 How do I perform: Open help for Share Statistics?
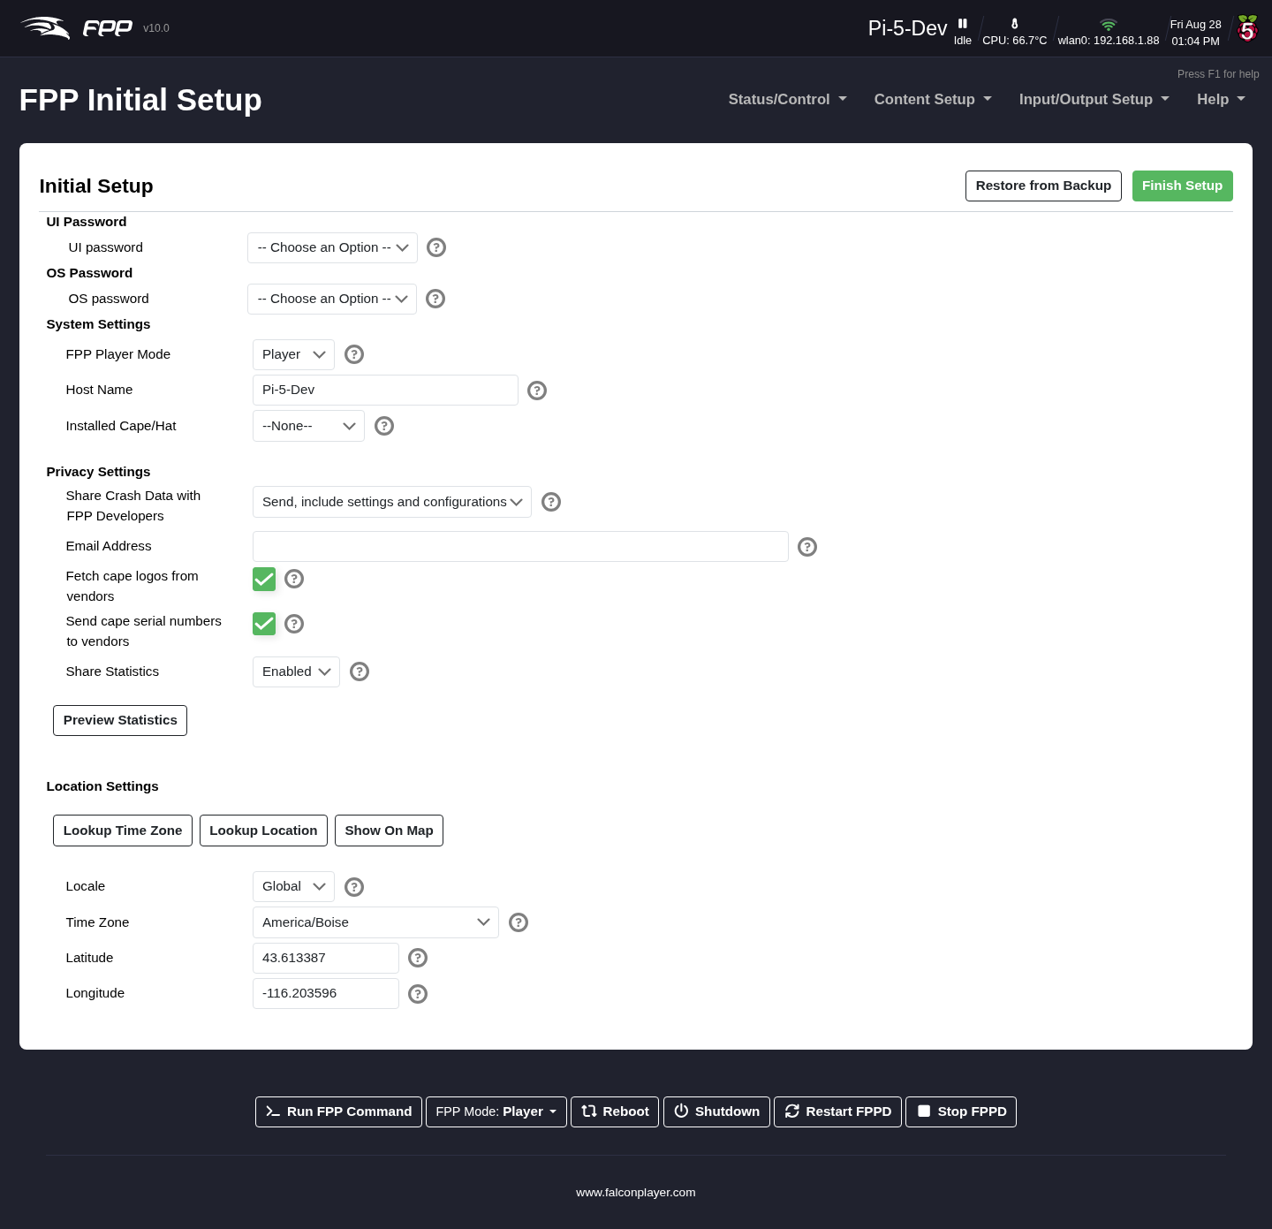click(x=360, y=671)
